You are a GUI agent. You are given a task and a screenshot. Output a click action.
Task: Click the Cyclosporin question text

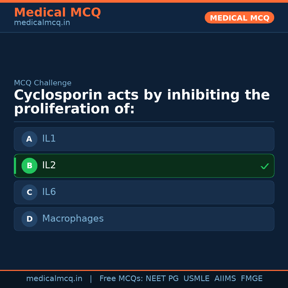point(142,102)
